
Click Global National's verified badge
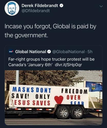pyautogui.click(x=49, y=52)
